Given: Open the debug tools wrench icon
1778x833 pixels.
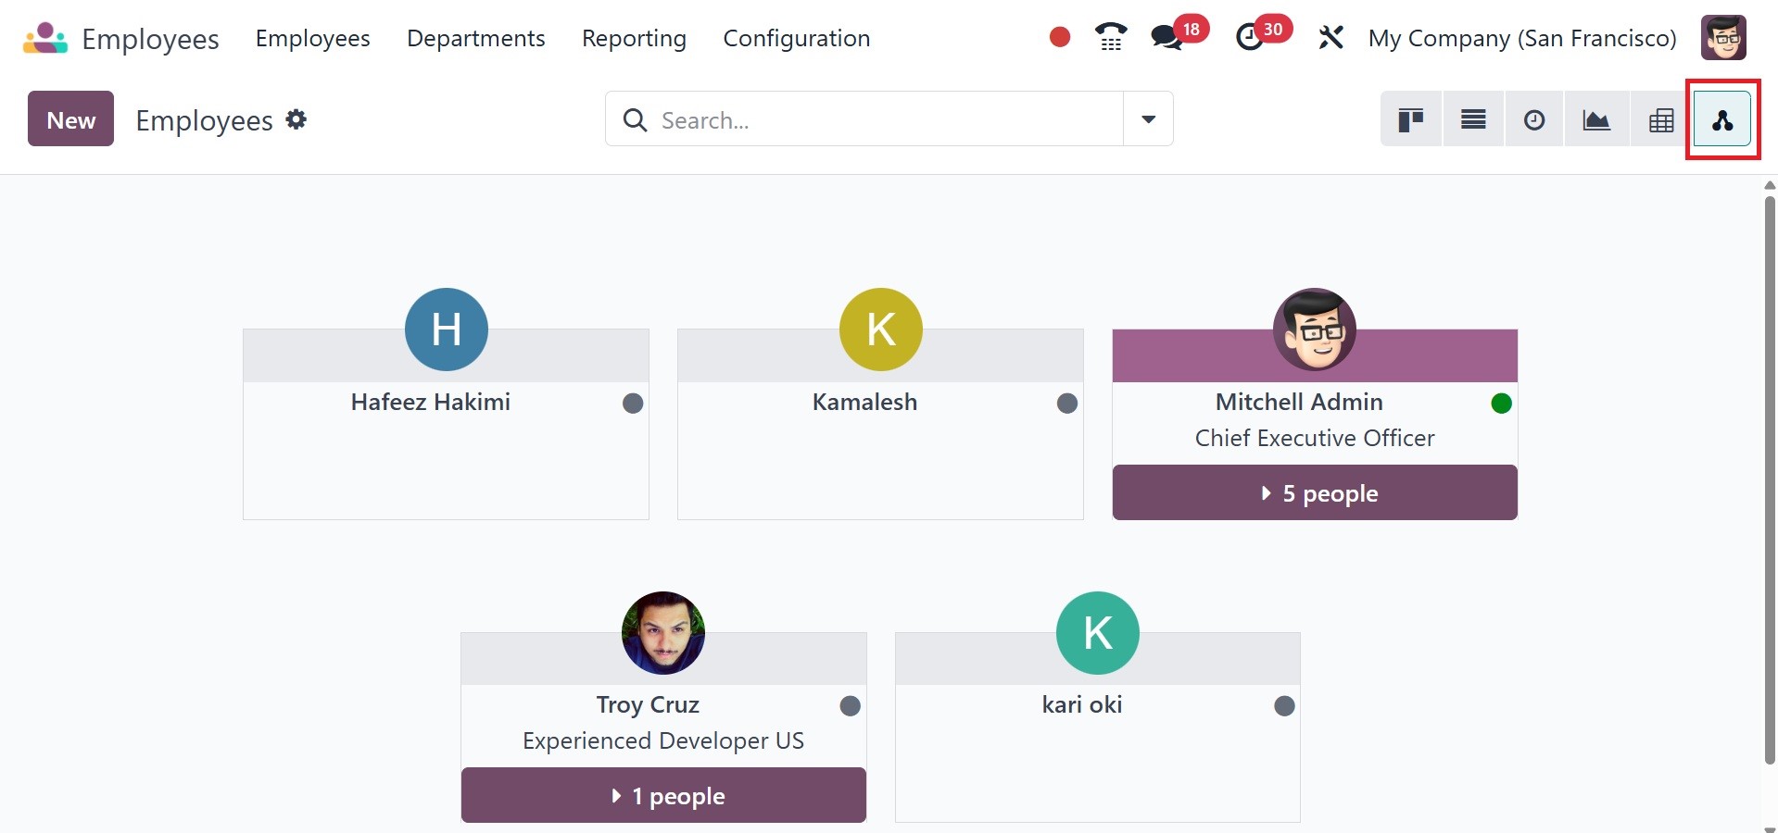Looking at the screenshot, I should pyautogui.click(x=1330, y=38).
